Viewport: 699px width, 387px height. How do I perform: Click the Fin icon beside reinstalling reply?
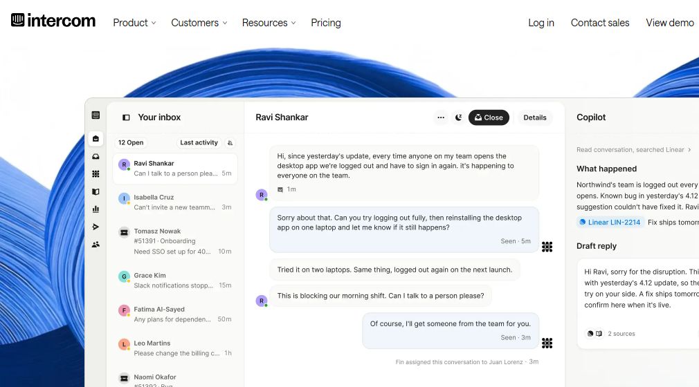[547, 247]
